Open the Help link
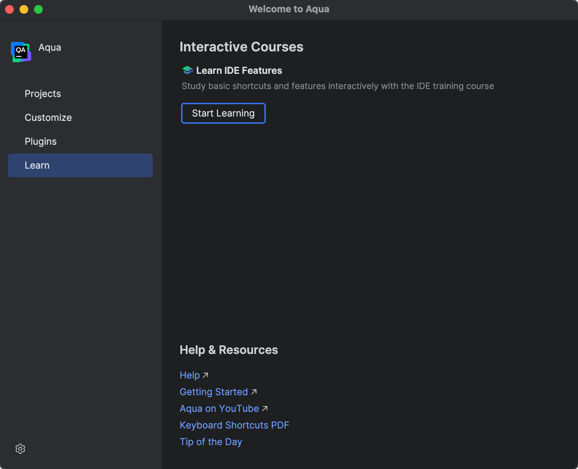 coord(190,375)
